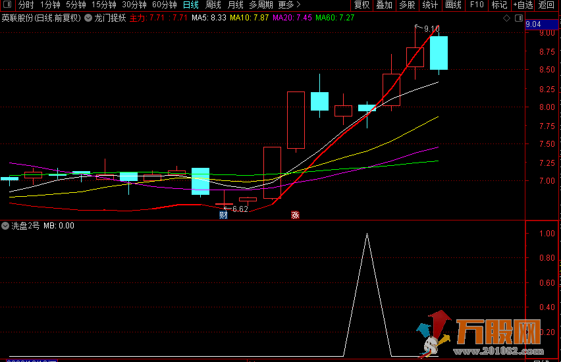This screenshot has height=362, width=561.
Task: Activate the 画线 drawing tools
Action: 453,5
